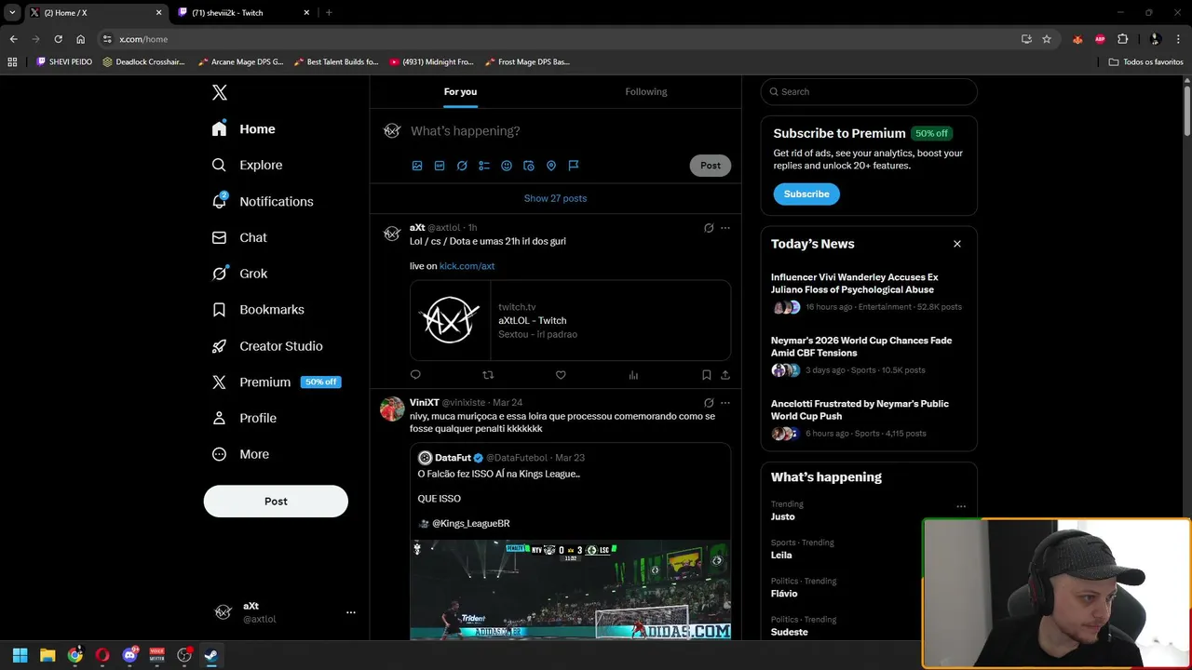The width and height of the screenshot is (1192, 670).
Task: Switch to the Following tab
Action: click(646, 91)
